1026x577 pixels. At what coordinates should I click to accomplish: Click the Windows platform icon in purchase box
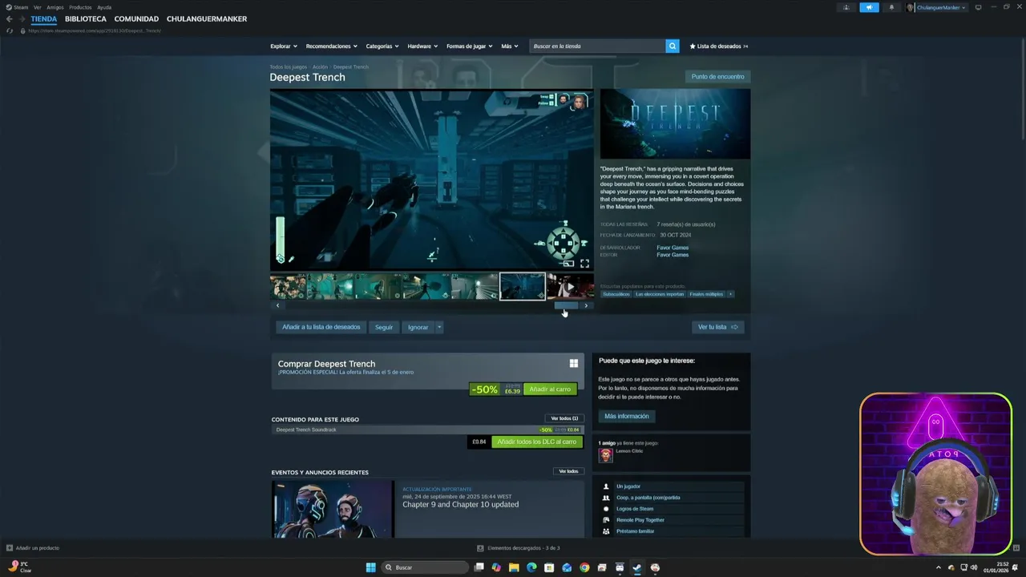pyautogui.click(x=574, y=363)
